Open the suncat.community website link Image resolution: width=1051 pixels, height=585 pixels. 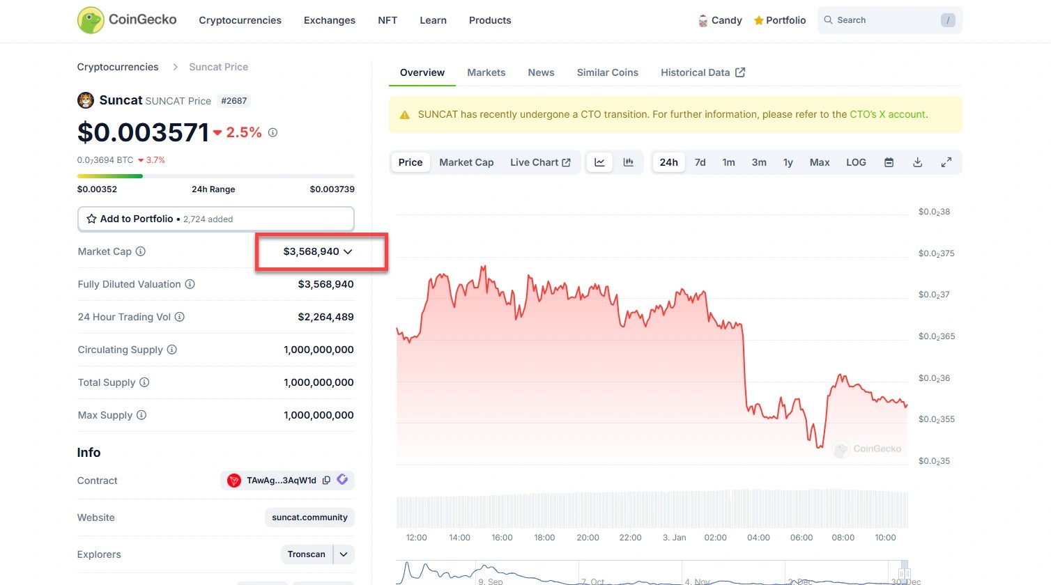[x=309, y=517]
